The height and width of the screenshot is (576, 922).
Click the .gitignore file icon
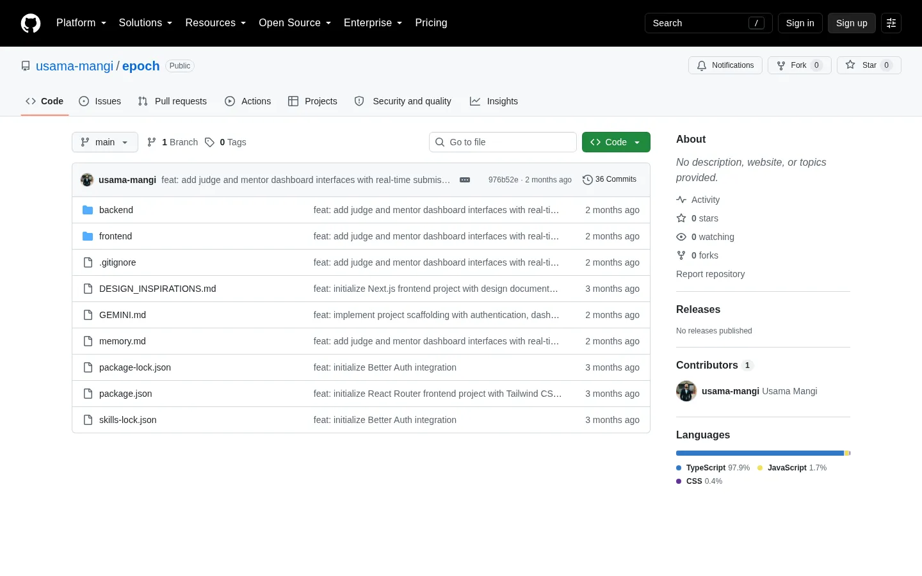click(88, 262)
